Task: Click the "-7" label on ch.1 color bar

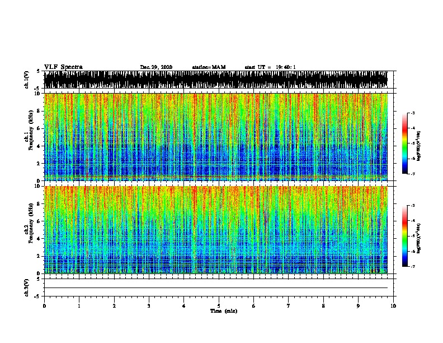Action: pyautogui.click(x=413, y=174)
